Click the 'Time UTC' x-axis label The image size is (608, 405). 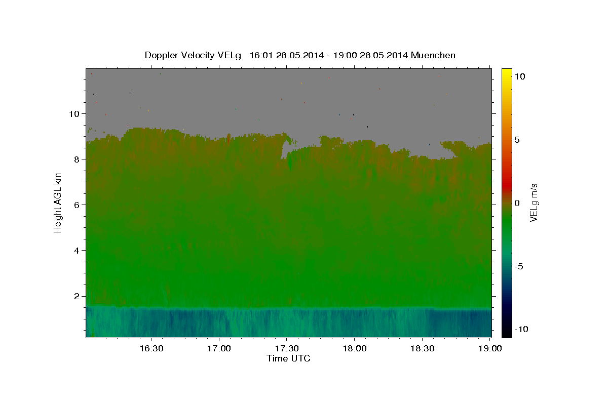(x=288, y=358)
